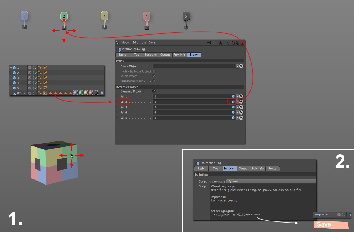Expand the Sel 1 disclosure triangle

[x=117, y=96]
